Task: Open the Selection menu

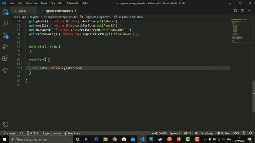Action: coord(31,3)
